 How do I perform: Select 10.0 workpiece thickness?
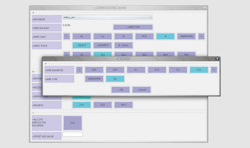[102, 54]
